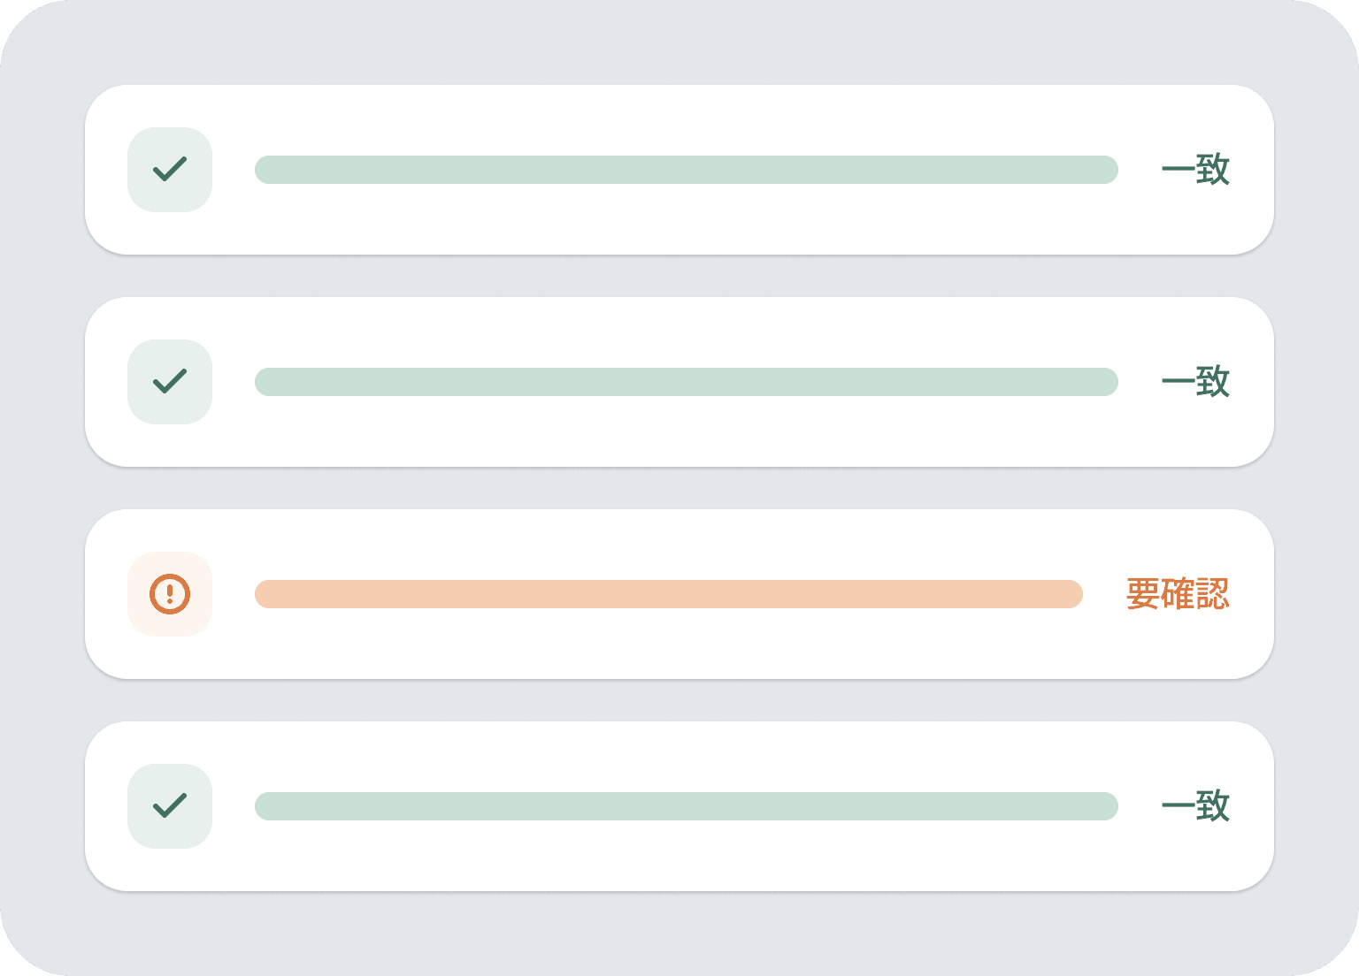The height and width of the screenshot is (976, 1359).
Task: Select the orange bar in the warning card
Action: click(668, 594)
